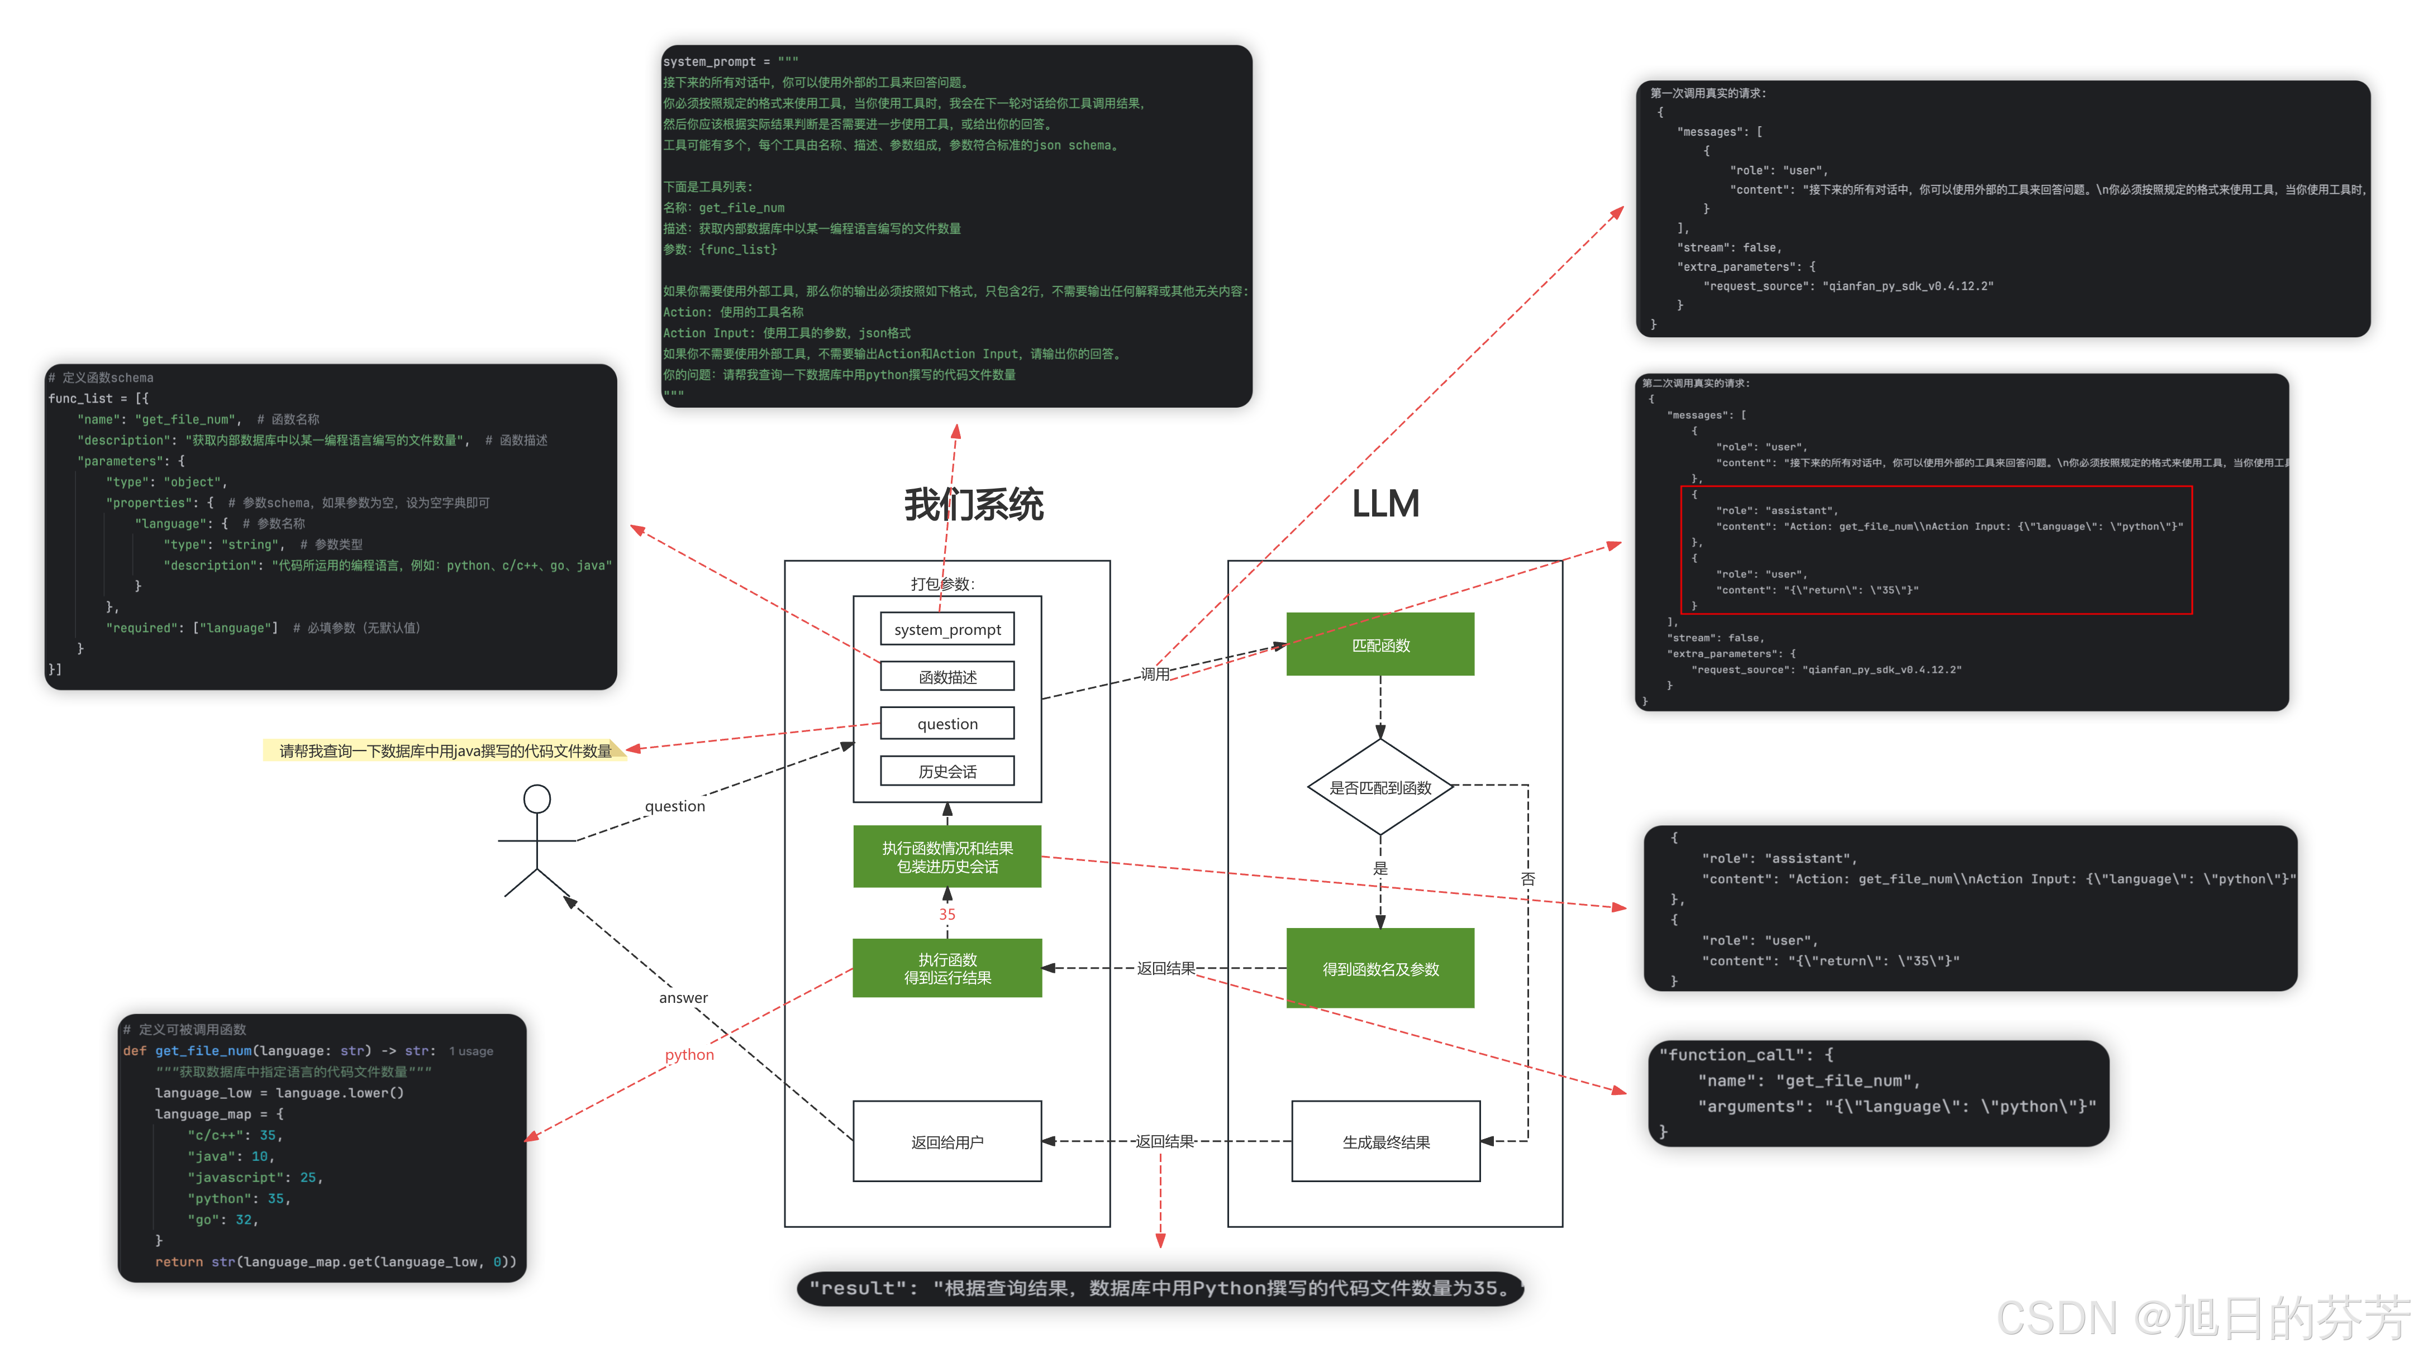Viewport: 2414px width, 1358px height.
Task: Click the result text at the bottom
Action: coord(1160,1288)
